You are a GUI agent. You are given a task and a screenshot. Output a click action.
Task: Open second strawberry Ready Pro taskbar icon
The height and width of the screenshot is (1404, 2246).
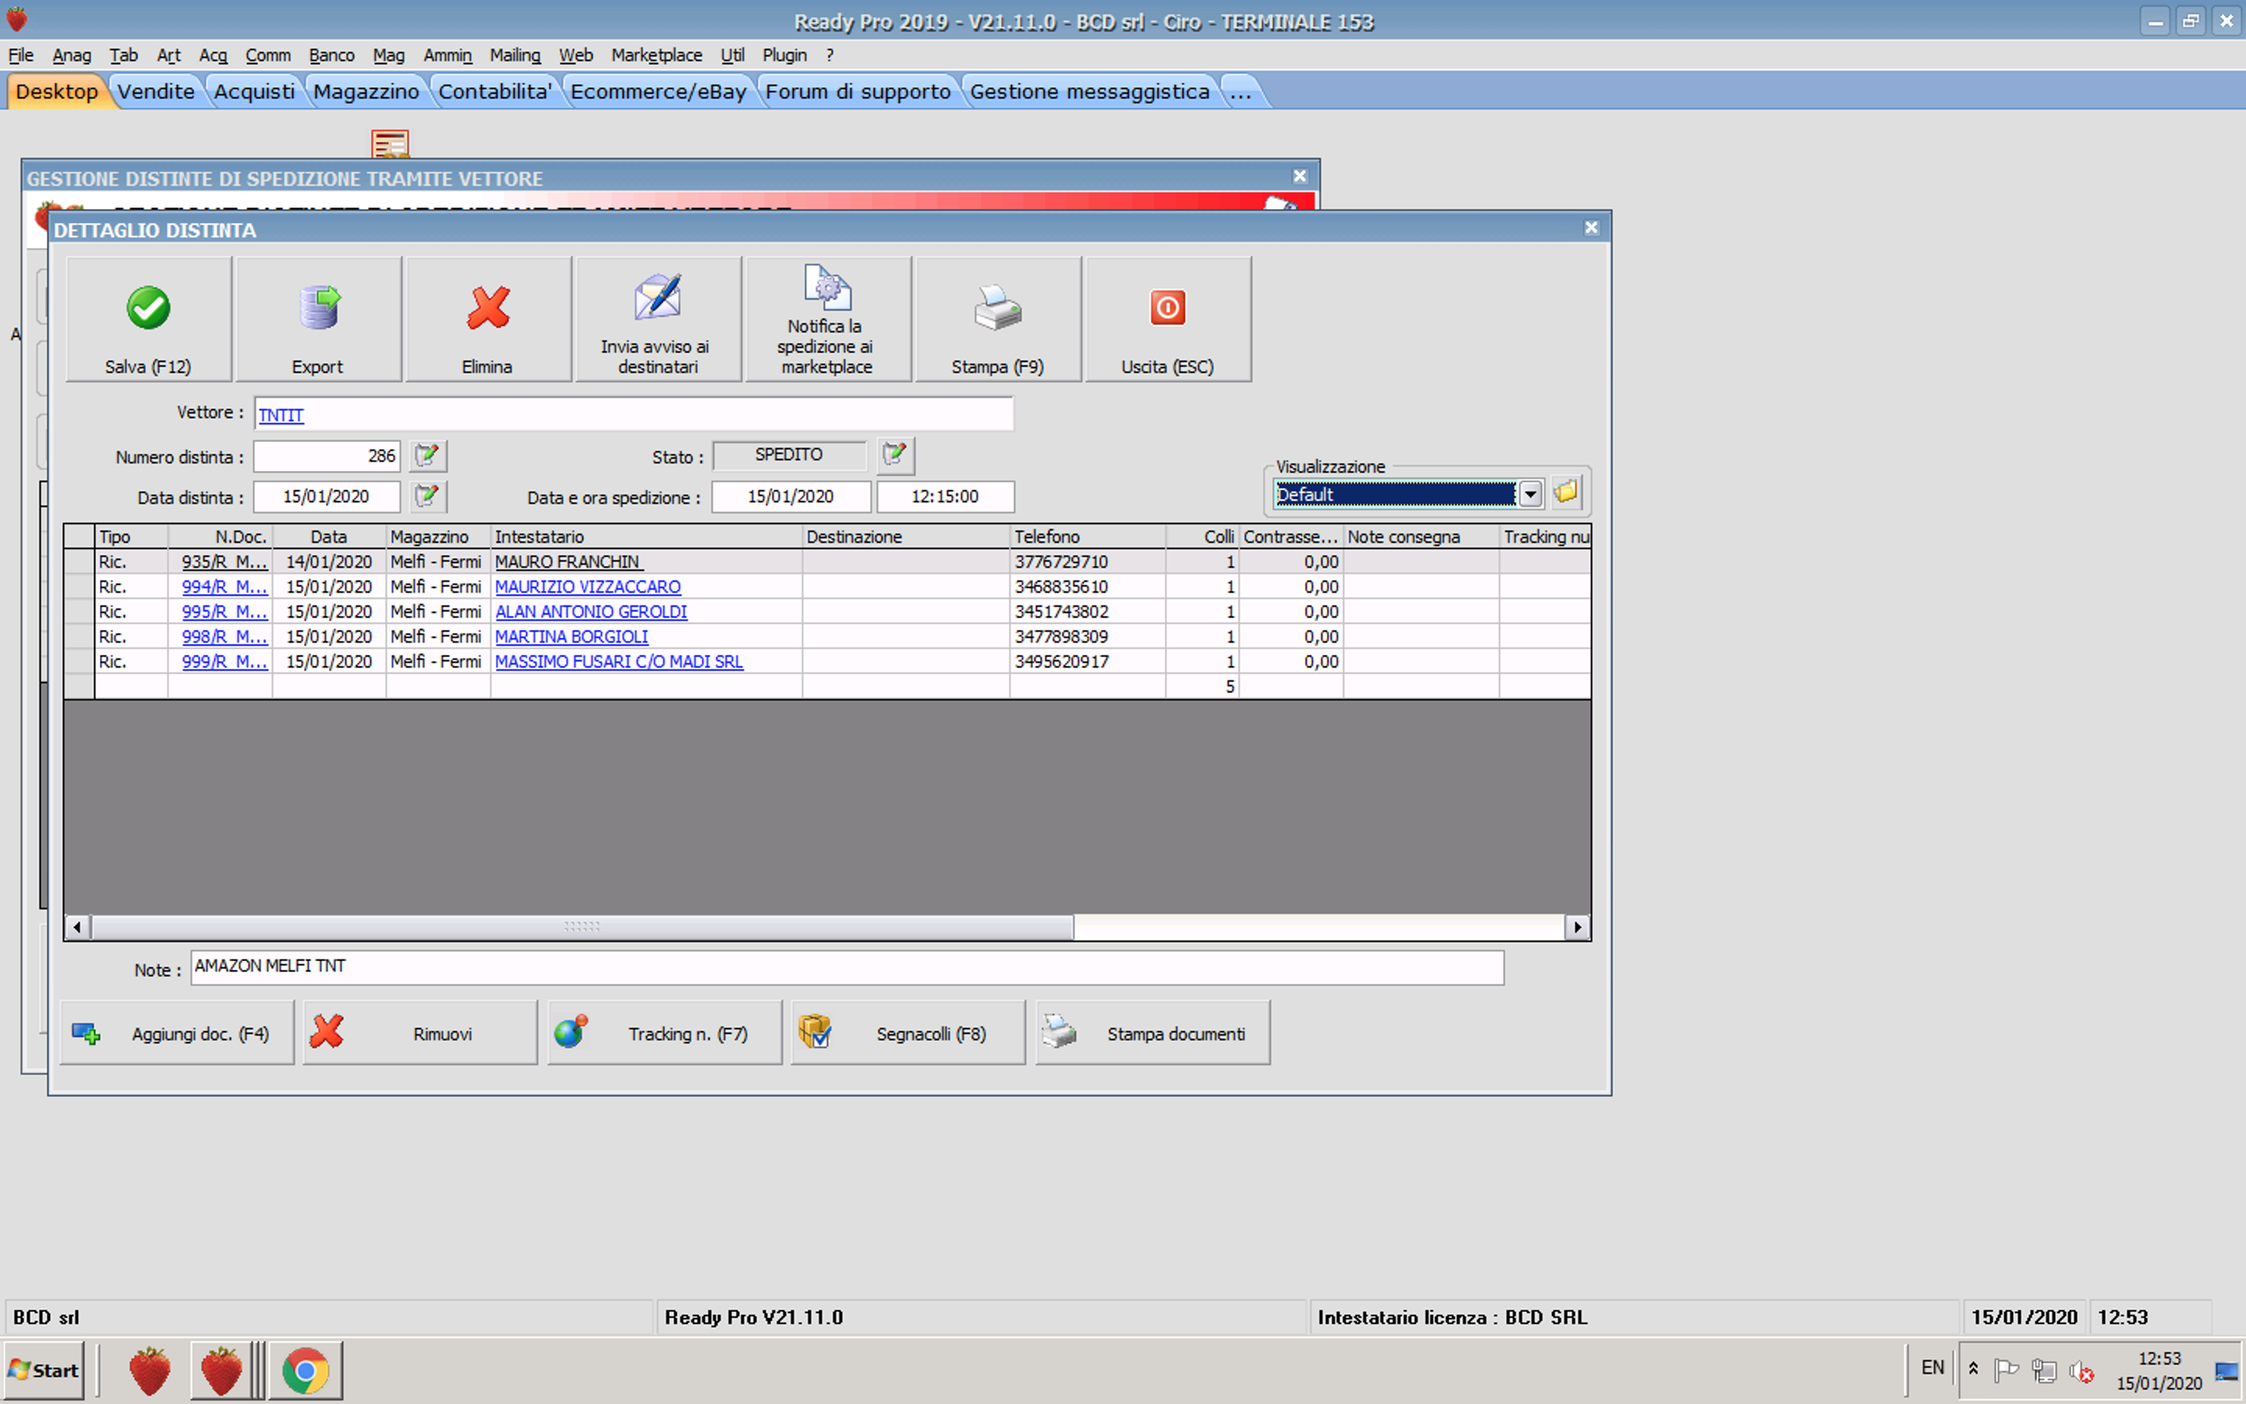click(221, 1370)
